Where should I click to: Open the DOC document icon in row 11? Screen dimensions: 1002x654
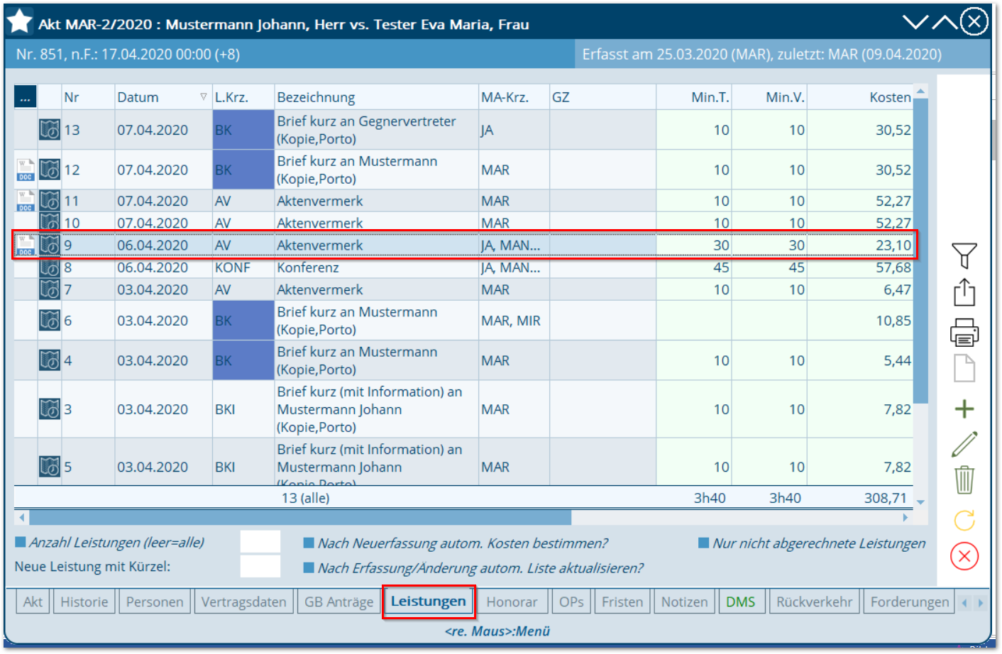click(x=26, y=201)
